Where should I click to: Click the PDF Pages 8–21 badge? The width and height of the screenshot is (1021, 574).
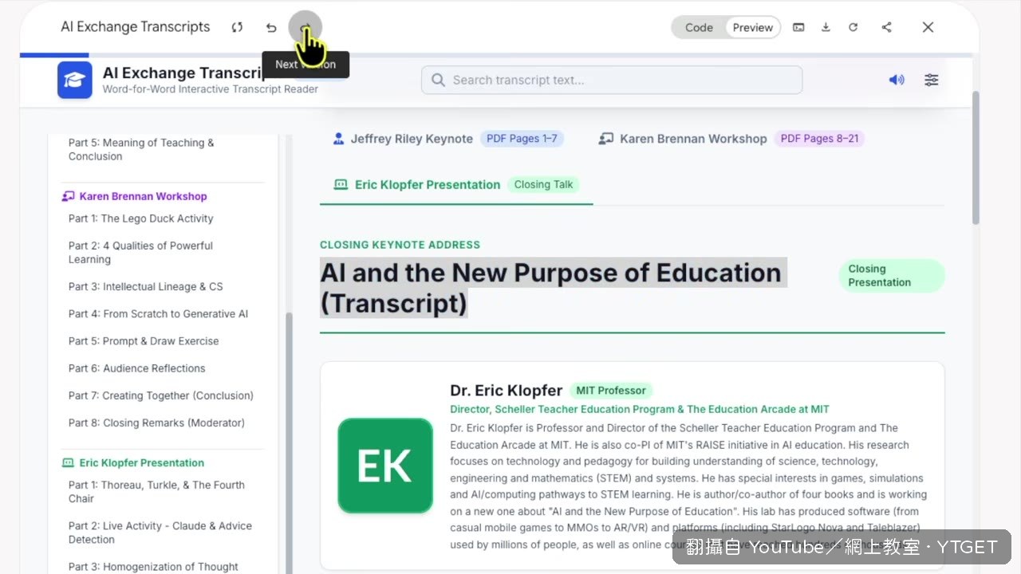819,139
